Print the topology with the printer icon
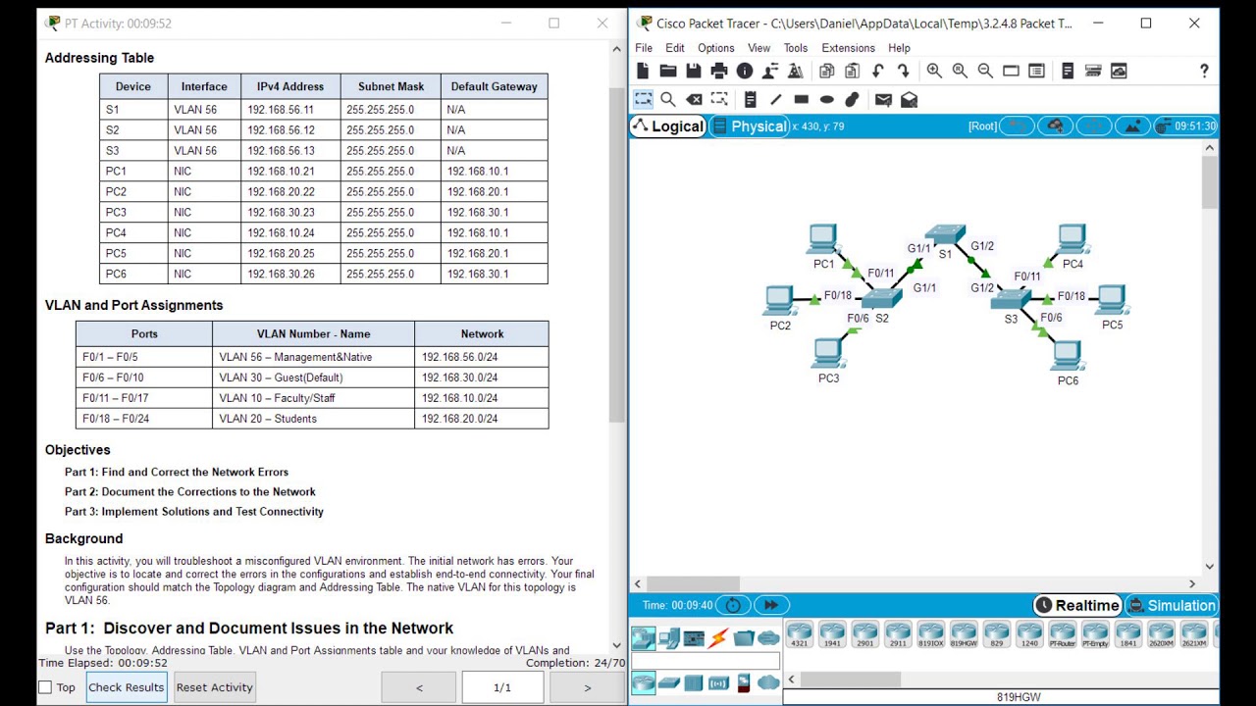 719,71
